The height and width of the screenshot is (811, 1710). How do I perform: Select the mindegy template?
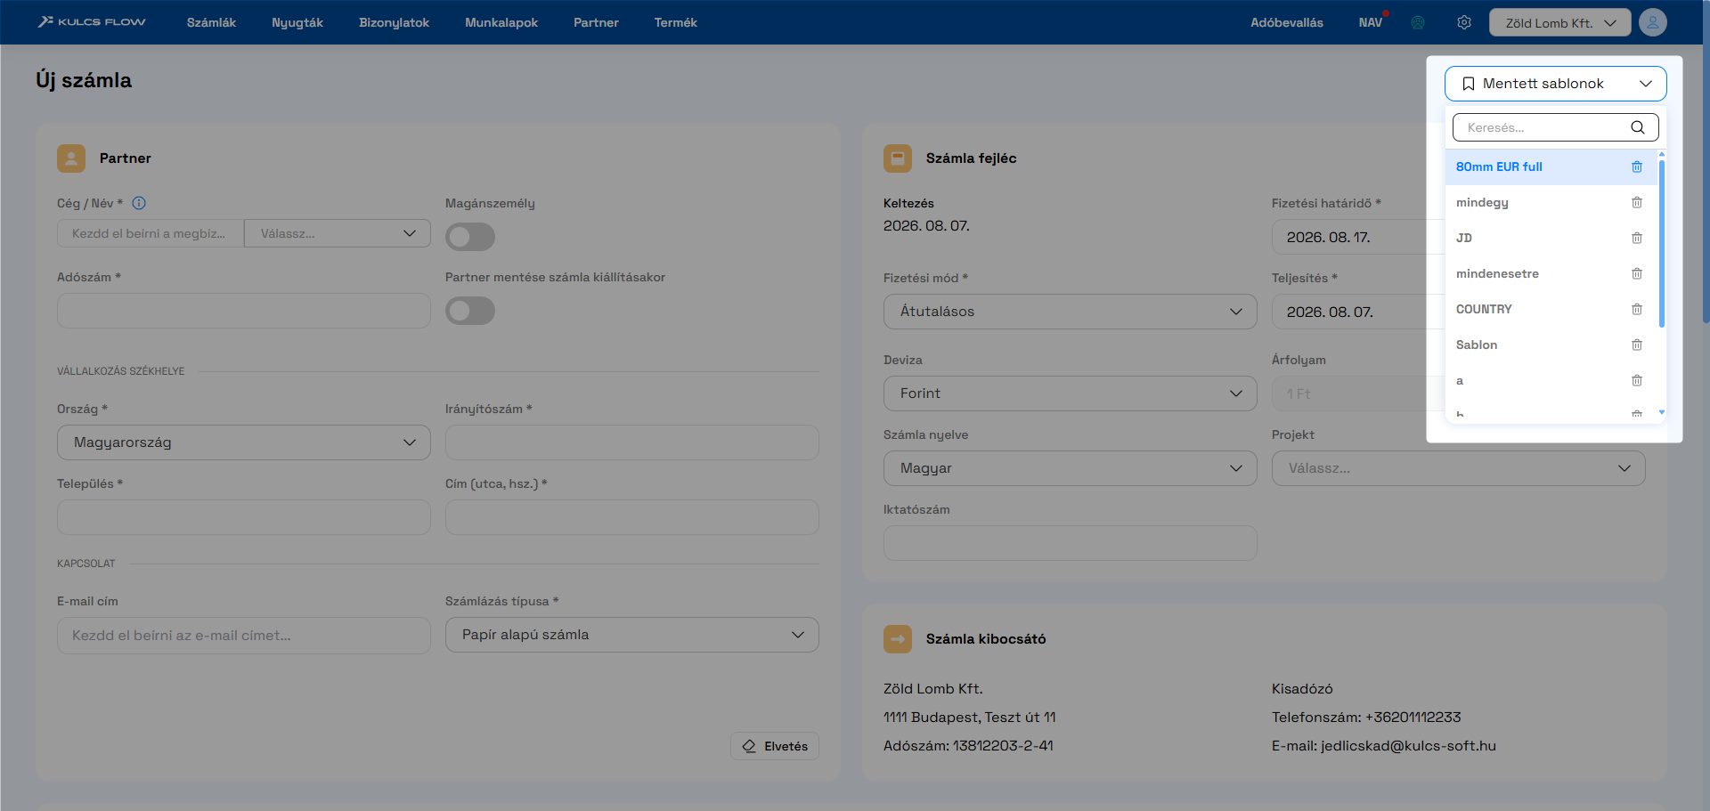pos(1551,202)
